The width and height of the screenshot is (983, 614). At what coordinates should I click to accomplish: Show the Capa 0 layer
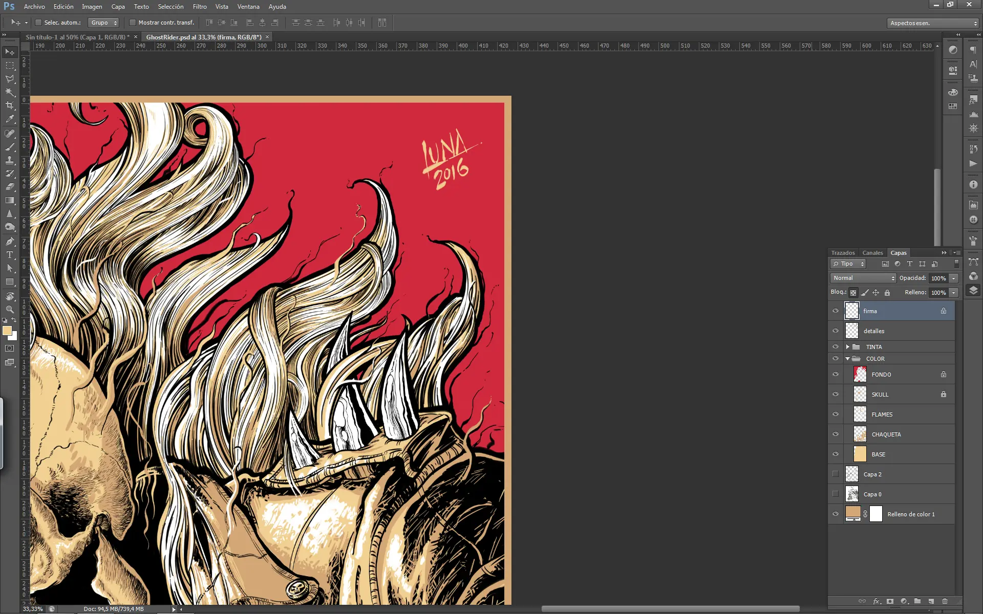tap(836, 494)
